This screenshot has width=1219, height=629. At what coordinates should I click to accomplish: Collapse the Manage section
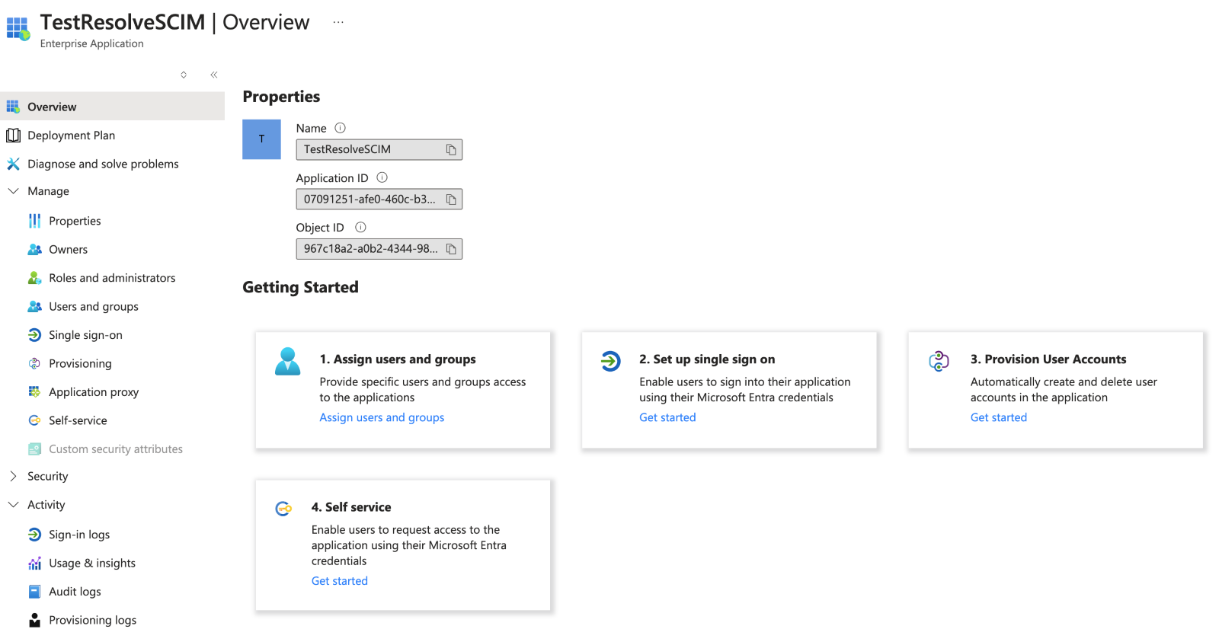14,191
